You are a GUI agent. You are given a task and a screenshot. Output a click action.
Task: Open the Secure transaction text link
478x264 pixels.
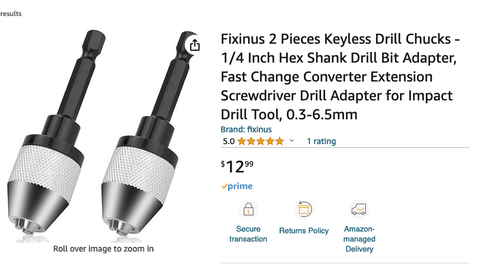point(248,234)
